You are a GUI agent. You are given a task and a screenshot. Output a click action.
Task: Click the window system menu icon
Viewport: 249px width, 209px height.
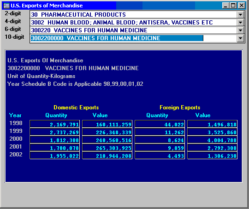[6, 6]
